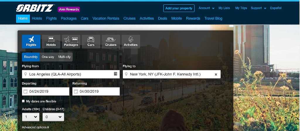
Task: Select the Cruises ship icon tab
Action: 111,42
